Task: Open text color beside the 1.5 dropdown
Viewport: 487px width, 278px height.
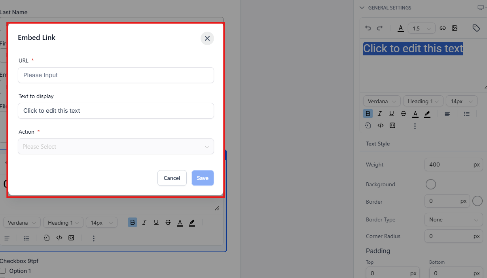Action: [401, 28]
